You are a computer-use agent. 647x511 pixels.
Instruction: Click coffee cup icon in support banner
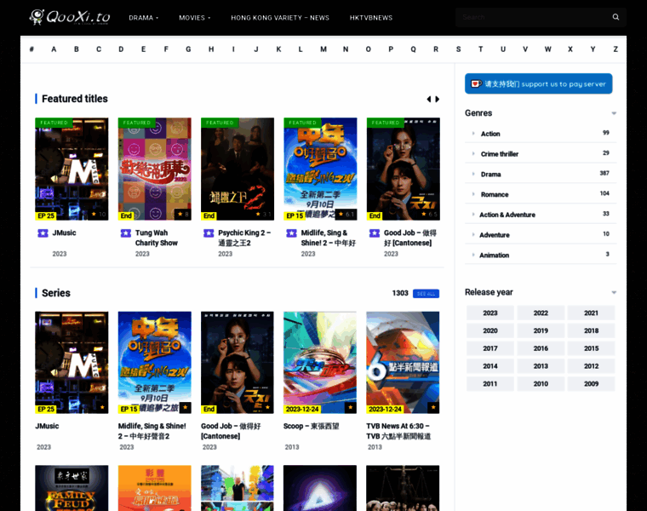click(x=476, y=83)
